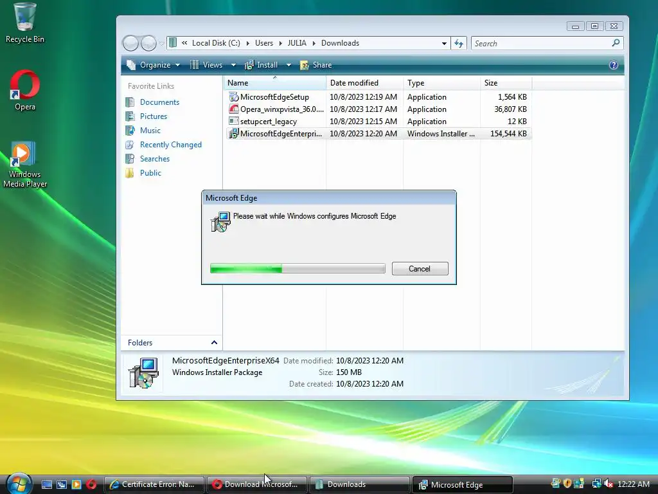
Task: Launch Opera from the desktop shortcut
Action: pos(25,90)
